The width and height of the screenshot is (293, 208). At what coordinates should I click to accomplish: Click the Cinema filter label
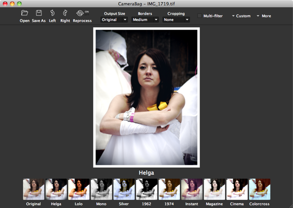click(x=237, y=204)
